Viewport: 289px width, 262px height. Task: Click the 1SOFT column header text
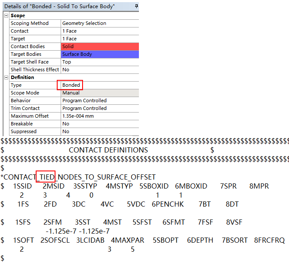click(x=23, y=240)
